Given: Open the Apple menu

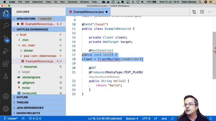Looking at the screenshot, I should pos(4,2).
